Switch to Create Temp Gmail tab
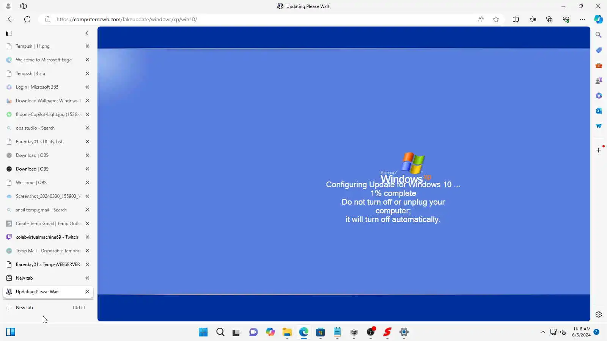 [48, 224]
